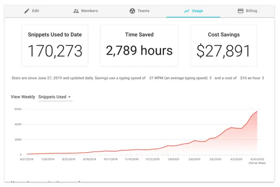The width and height of the screenshot is (280, 187).
Task: Click the 170,273 snippets used figure
Action: (55, 51)
